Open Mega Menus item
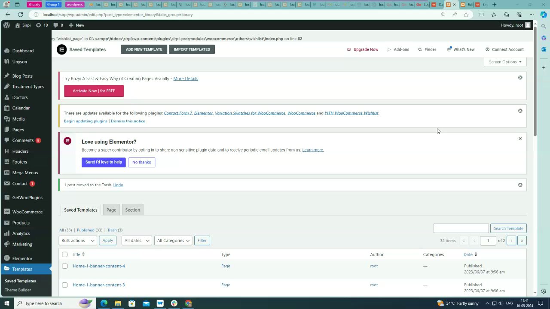This screenshot has height=309, width=550. pyautogui.click(x=25, y=173)
